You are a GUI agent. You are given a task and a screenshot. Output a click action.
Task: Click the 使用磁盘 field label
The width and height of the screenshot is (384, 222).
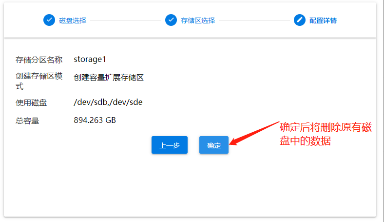(x=31, y=102)
